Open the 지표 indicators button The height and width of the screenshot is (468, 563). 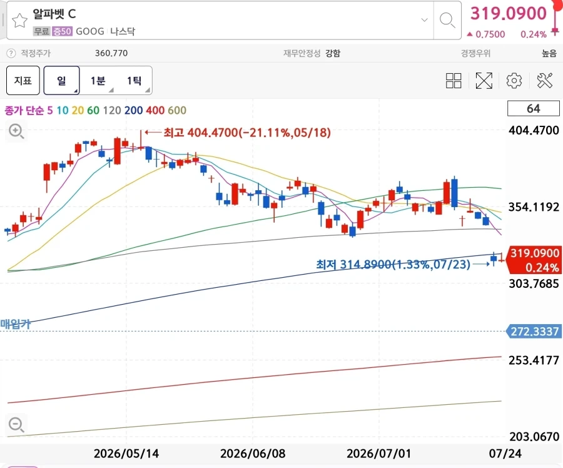point(23,81)
